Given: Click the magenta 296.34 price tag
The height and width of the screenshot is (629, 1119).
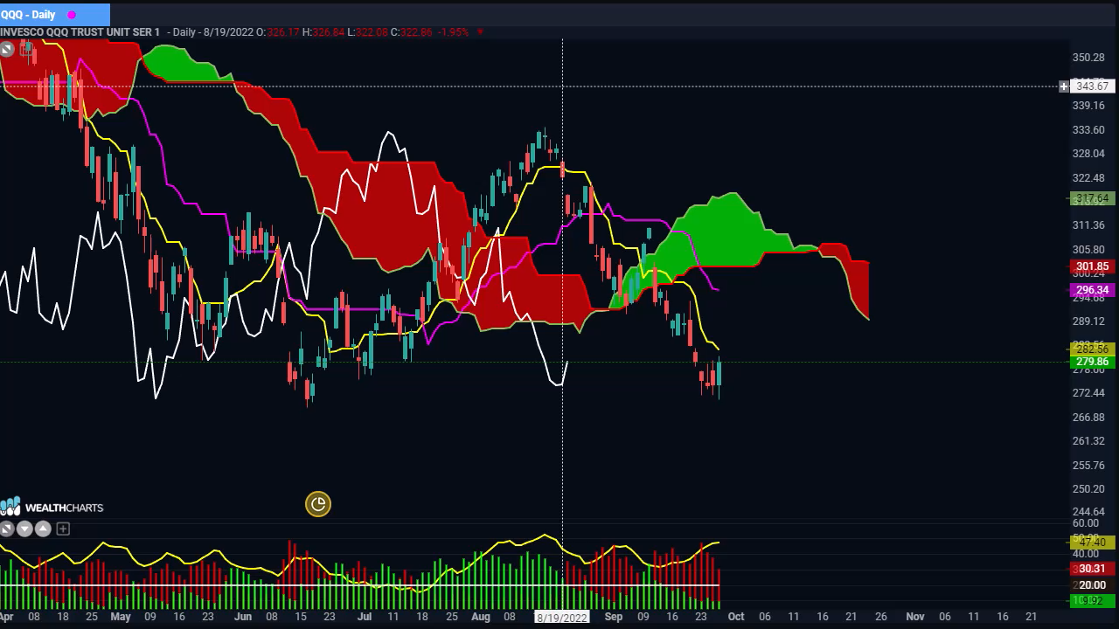Looking at the screenshot, I should pyautogui.click(x=1092, y=290).
